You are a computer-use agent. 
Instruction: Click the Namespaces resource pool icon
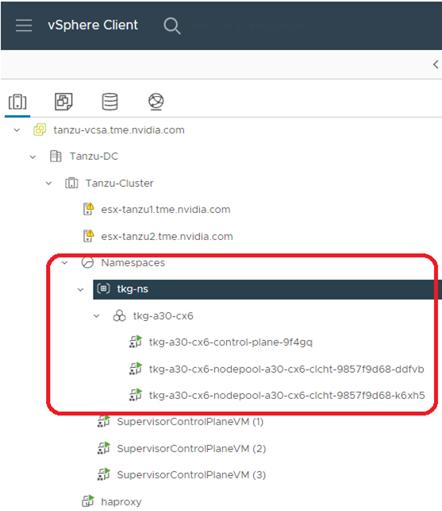click(x=87, y=263)
